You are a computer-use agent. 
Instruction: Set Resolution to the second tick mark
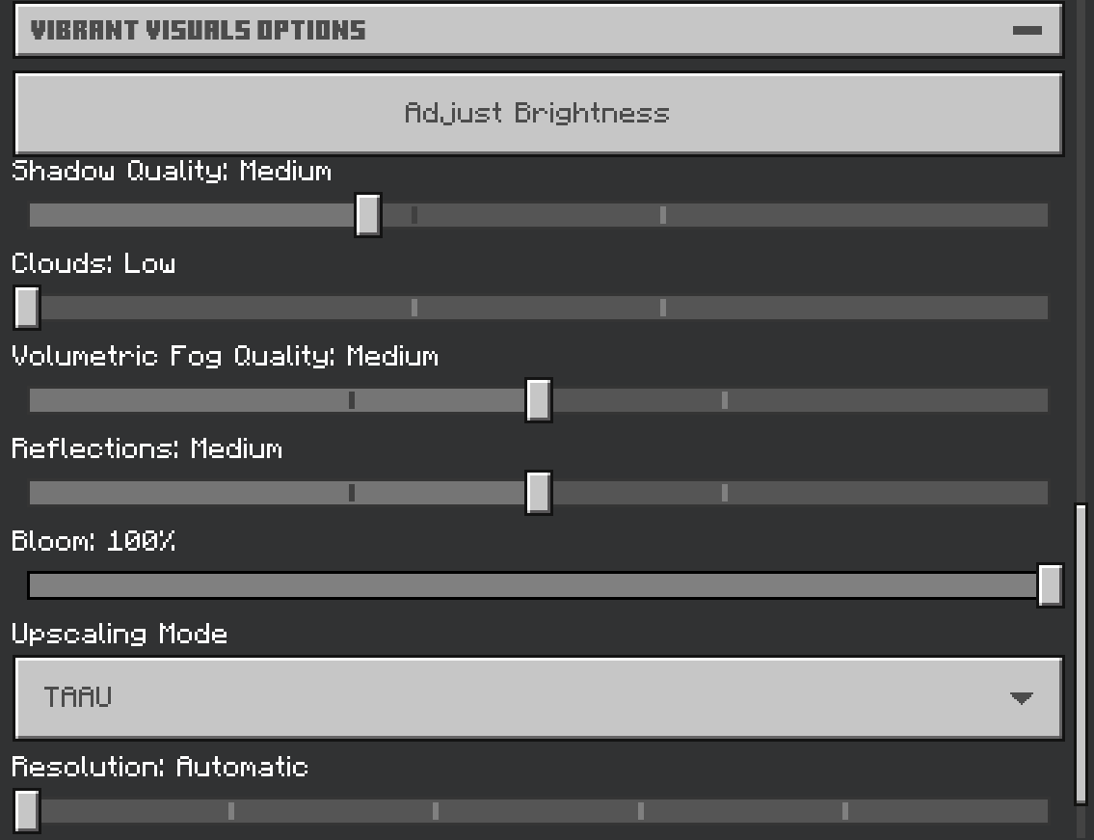pos(436,811)
